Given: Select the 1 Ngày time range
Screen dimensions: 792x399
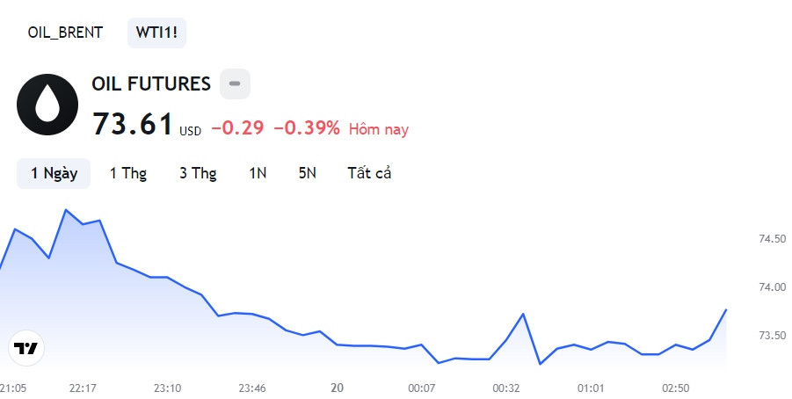Looking at the screenshot, I should click(x=54, y=173).
